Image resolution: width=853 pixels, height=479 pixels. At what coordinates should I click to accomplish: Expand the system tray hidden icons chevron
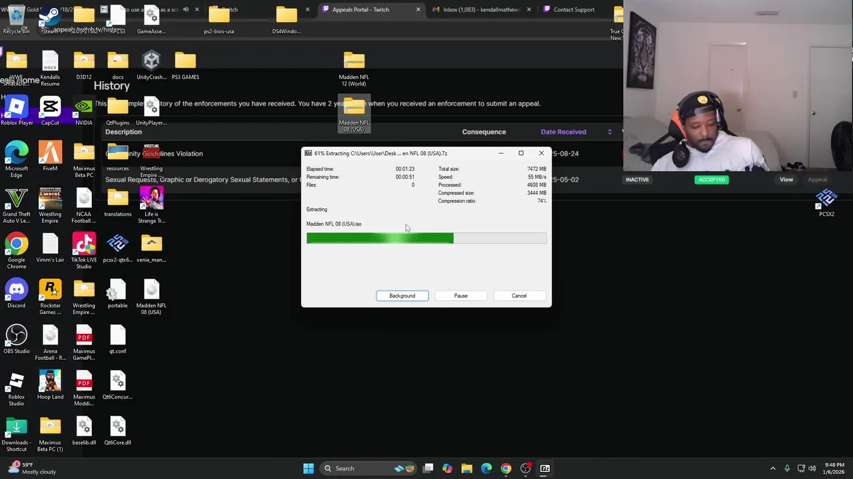pos(773,468)
